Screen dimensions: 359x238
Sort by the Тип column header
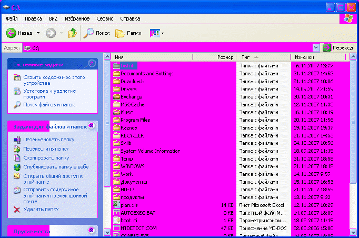pyautogui.click(x=264, y=57)
